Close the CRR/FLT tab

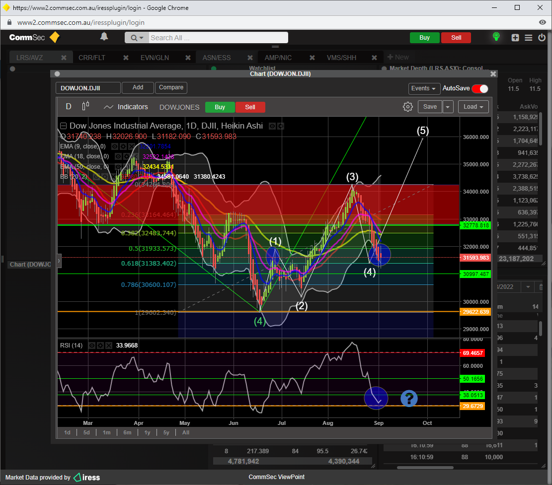tap(126, 57)
